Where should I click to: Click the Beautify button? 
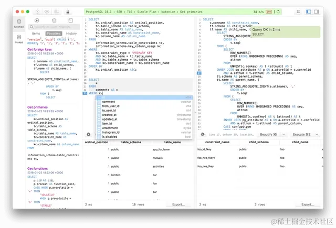click(268, 135)
